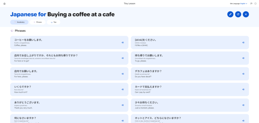Switch to the Tips tab
This screenshot has width=259, height=123.
(x=53, y=22)
